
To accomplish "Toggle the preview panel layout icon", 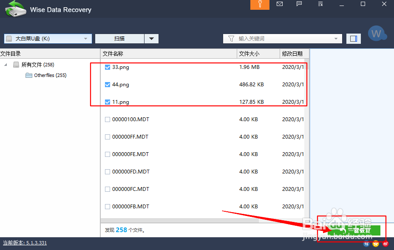I will [x=354, y=38].
